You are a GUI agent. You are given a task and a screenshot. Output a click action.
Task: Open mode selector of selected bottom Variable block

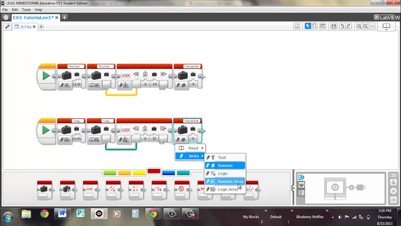180,139
